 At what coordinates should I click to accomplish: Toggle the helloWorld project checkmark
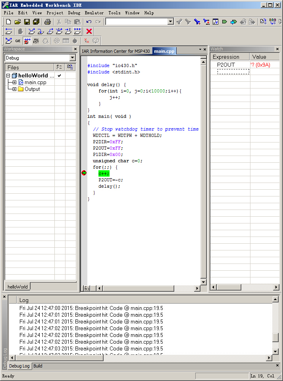(x=59, y=75)
